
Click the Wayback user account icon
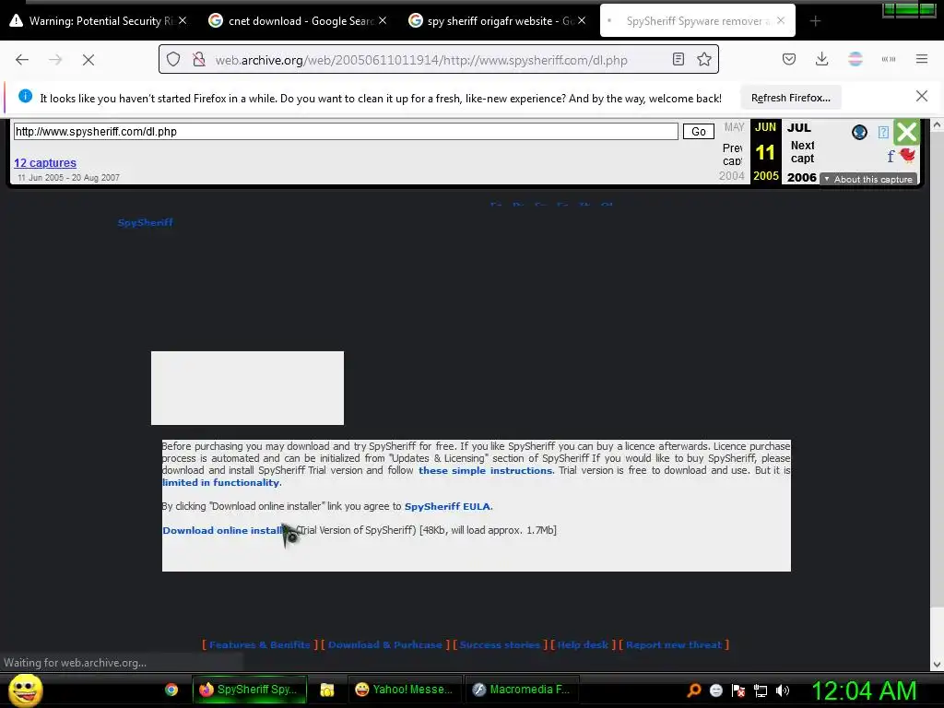coord(859,133)
